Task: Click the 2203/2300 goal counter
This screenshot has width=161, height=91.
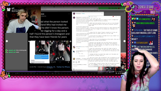Action: point(146,7)
